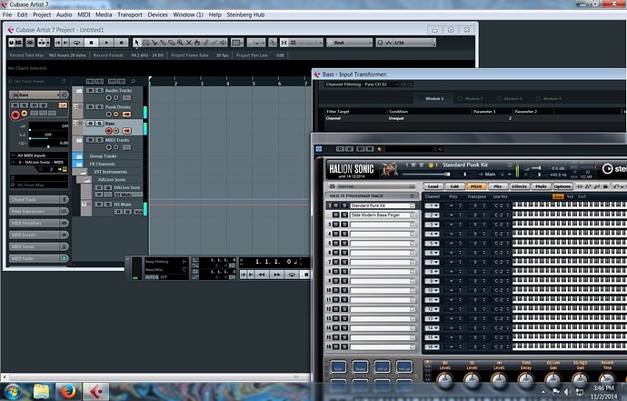Mute the Punk Drums track
Image resolution: width=627 pixels, height=401 pixels.
pyautogui.click(x=90, y=107)
